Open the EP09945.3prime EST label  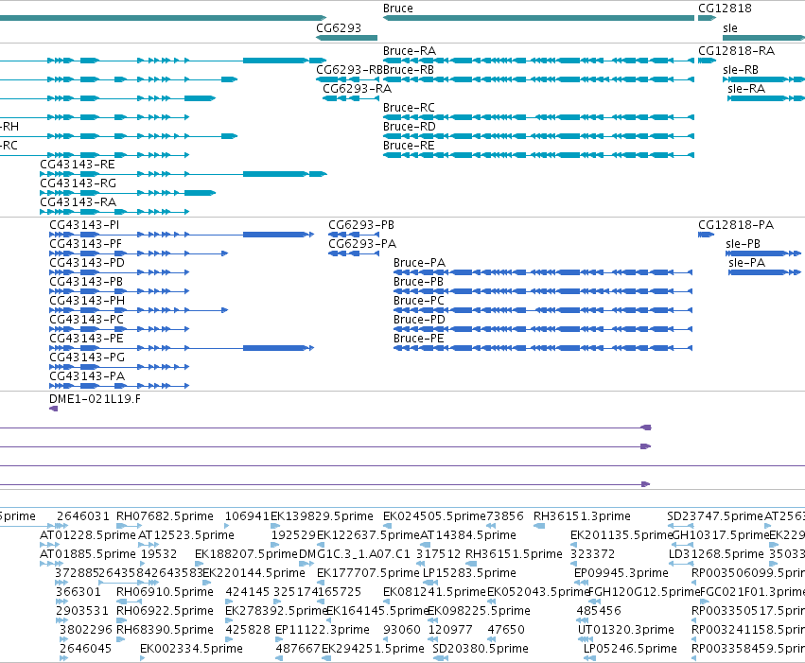[x=621, y=573]
